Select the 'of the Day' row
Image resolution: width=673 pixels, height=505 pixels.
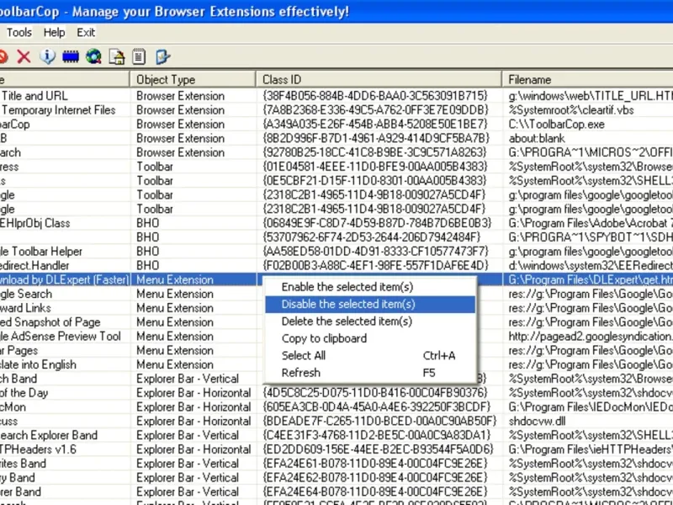pyautogui.click(x=336, y=393)
